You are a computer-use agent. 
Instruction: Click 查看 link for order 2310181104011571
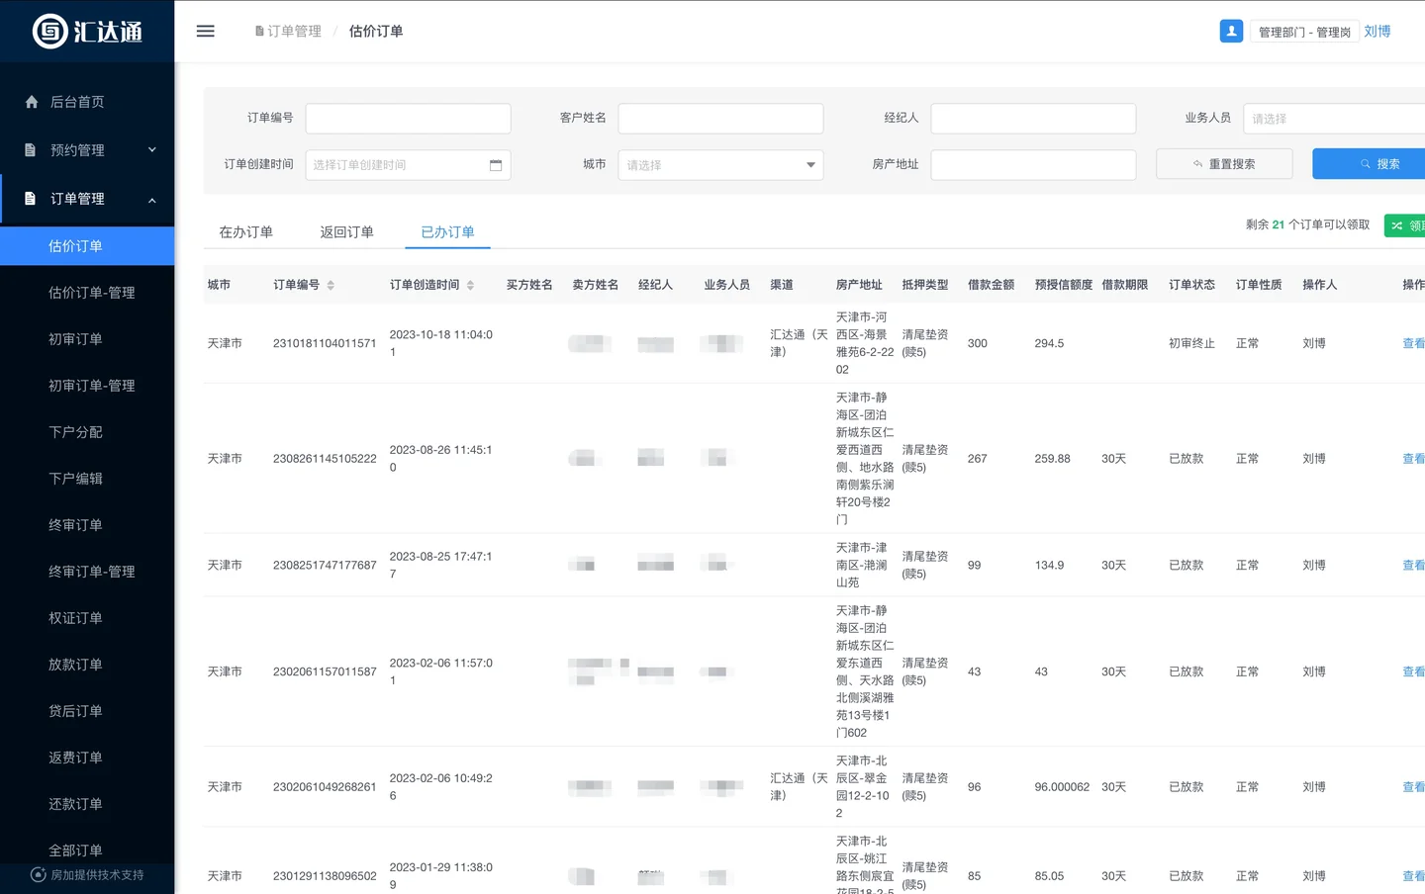(1413, 343)
